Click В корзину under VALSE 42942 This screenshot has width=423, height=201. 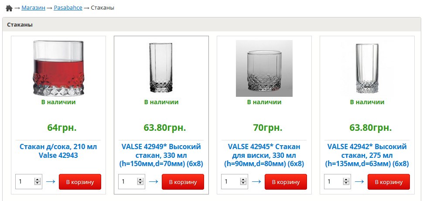tap(389, 182)
